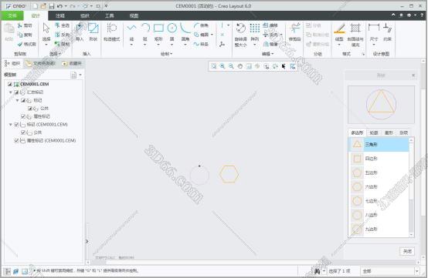Select 六边形 in the shape list
The width and height of the screenshot is (428, 278).
(379, 187)
